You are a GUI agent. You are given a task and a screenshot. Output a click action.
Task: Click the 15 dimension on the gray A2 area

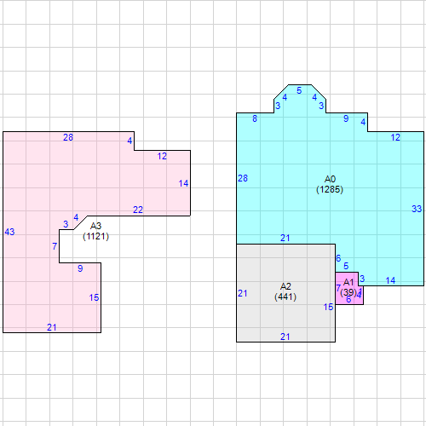pos(328,307)
